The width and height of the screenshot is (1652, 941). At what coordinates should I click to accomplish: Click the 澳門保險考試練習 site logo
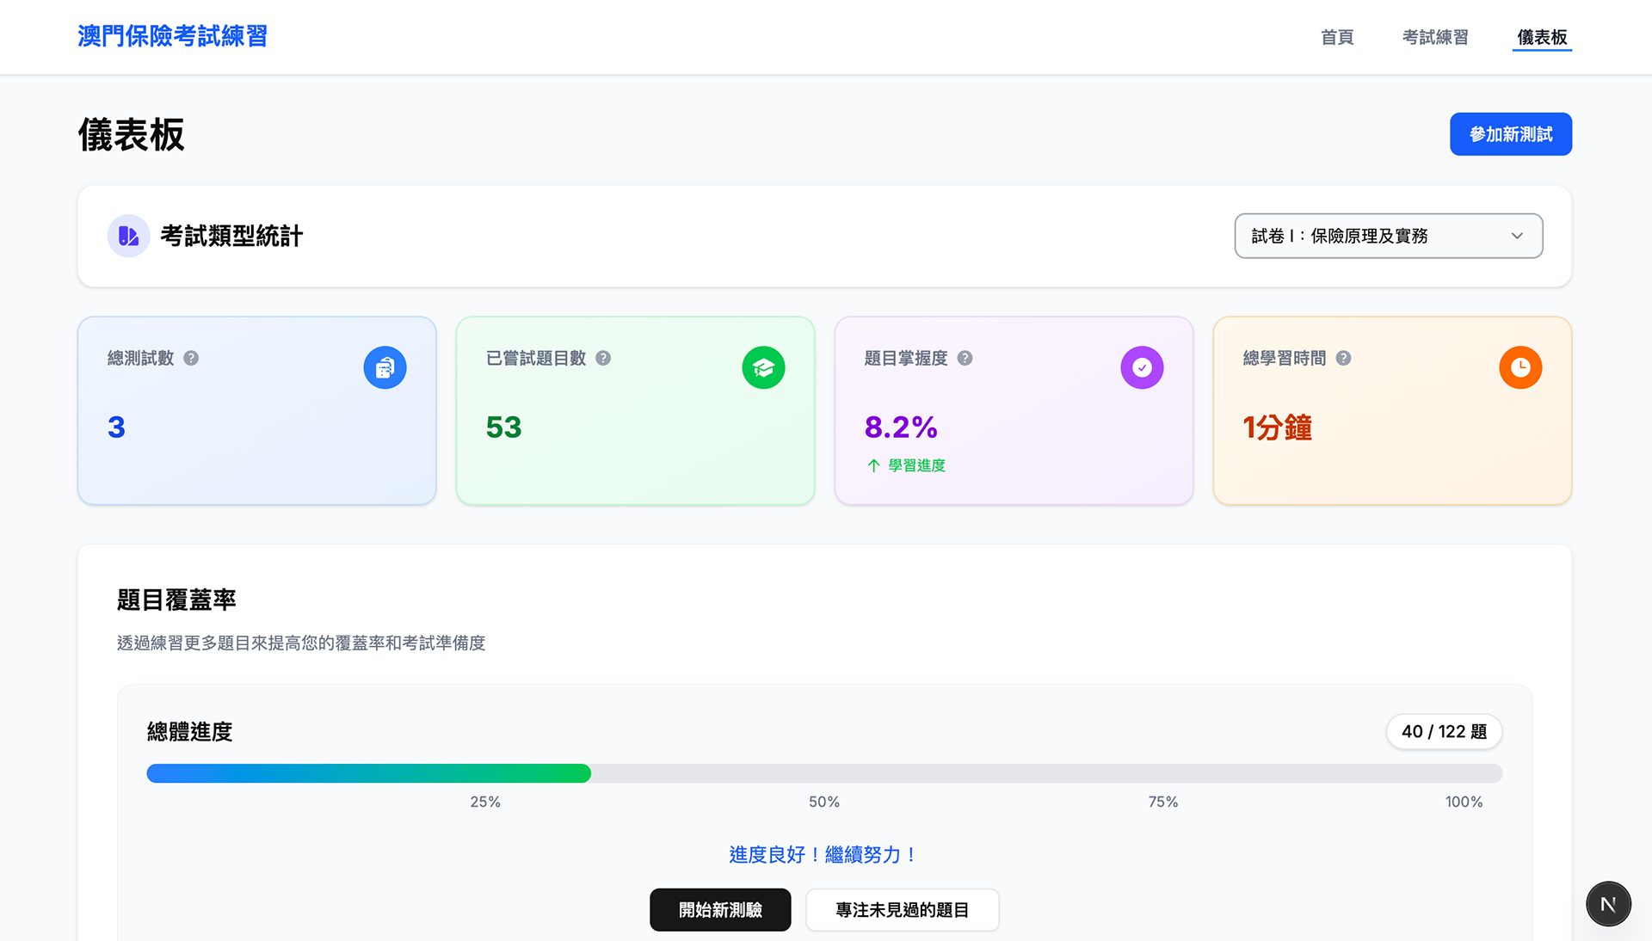point(172,36)
